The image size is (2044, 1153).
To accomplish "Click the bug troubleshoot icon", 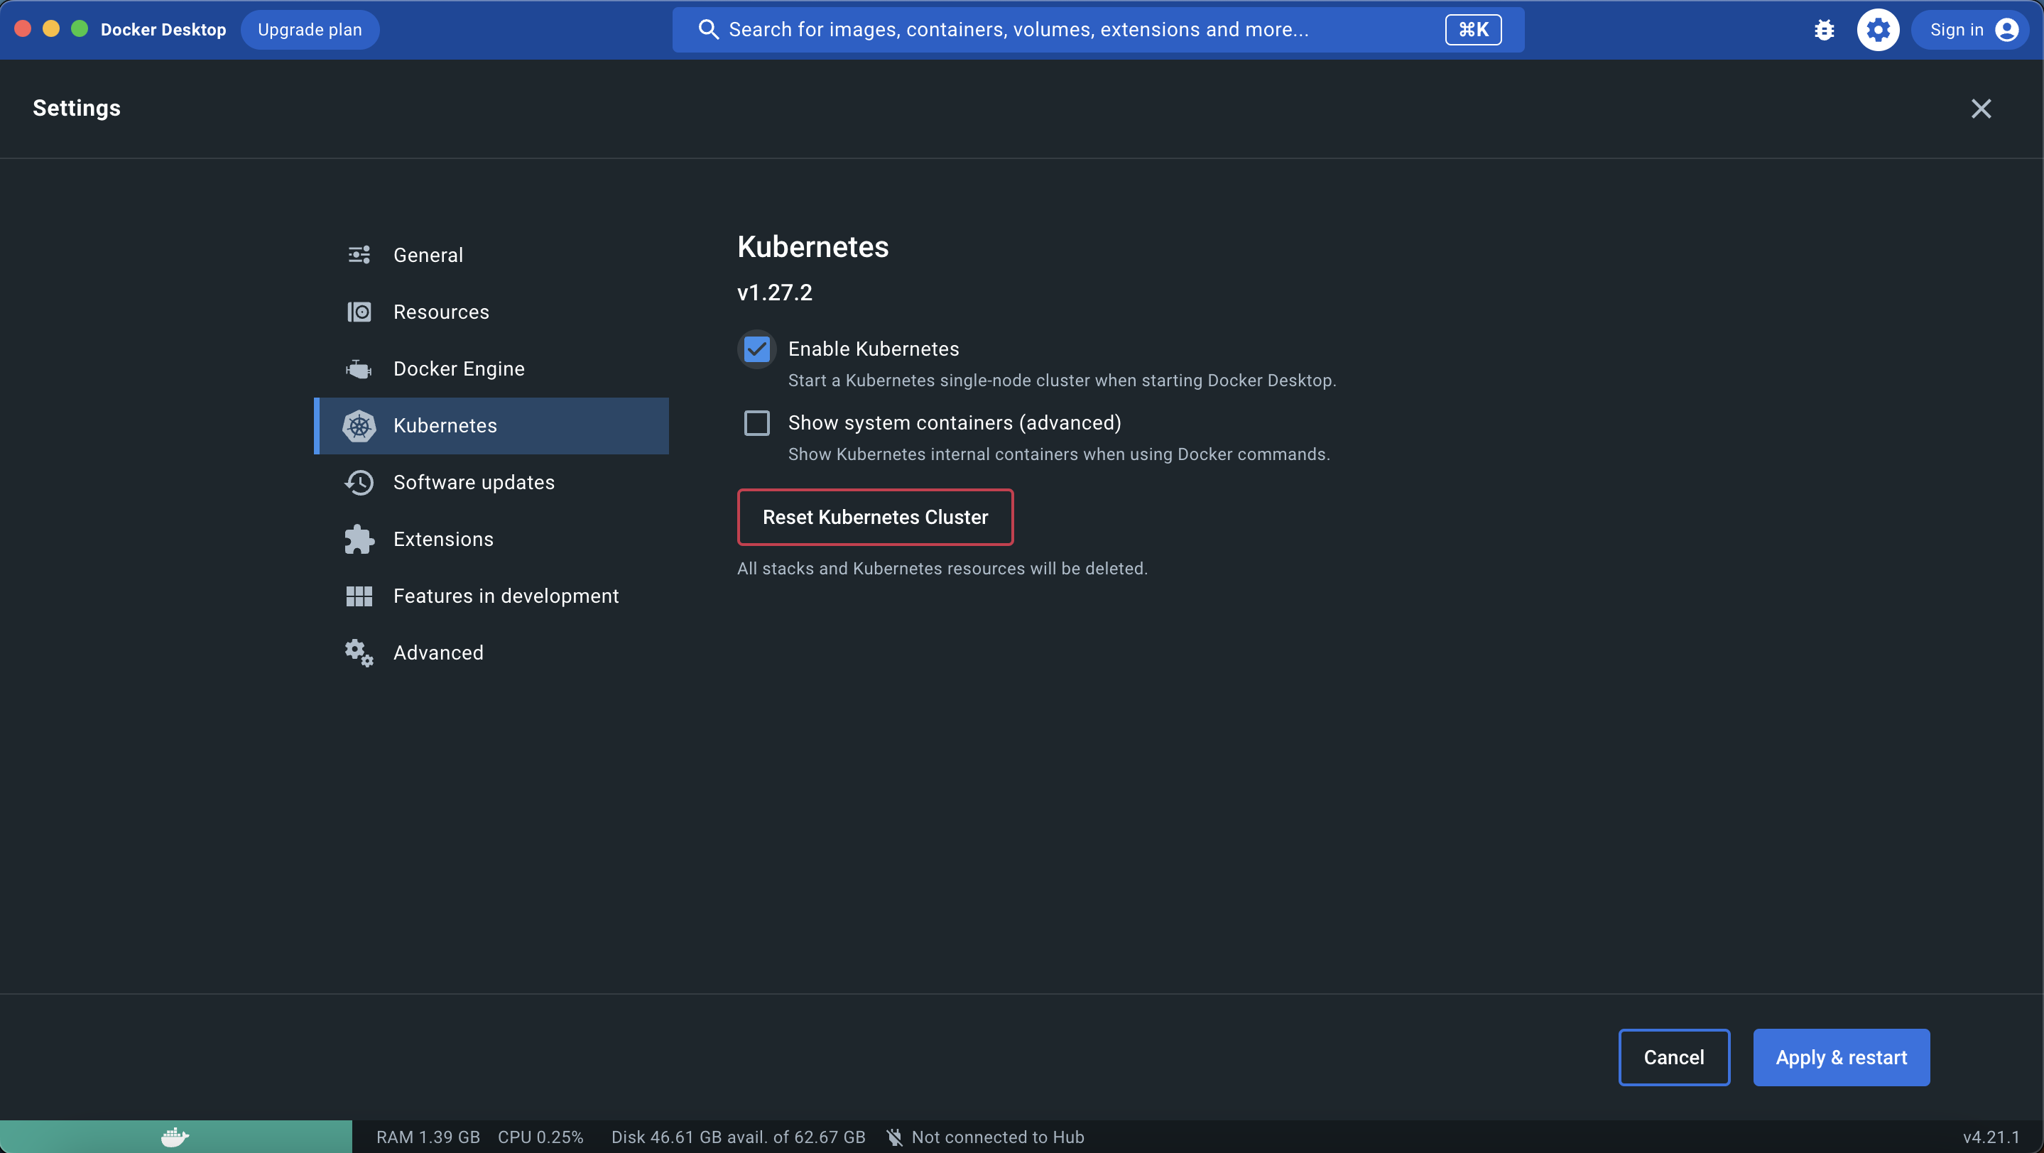I will (1825, 30).
